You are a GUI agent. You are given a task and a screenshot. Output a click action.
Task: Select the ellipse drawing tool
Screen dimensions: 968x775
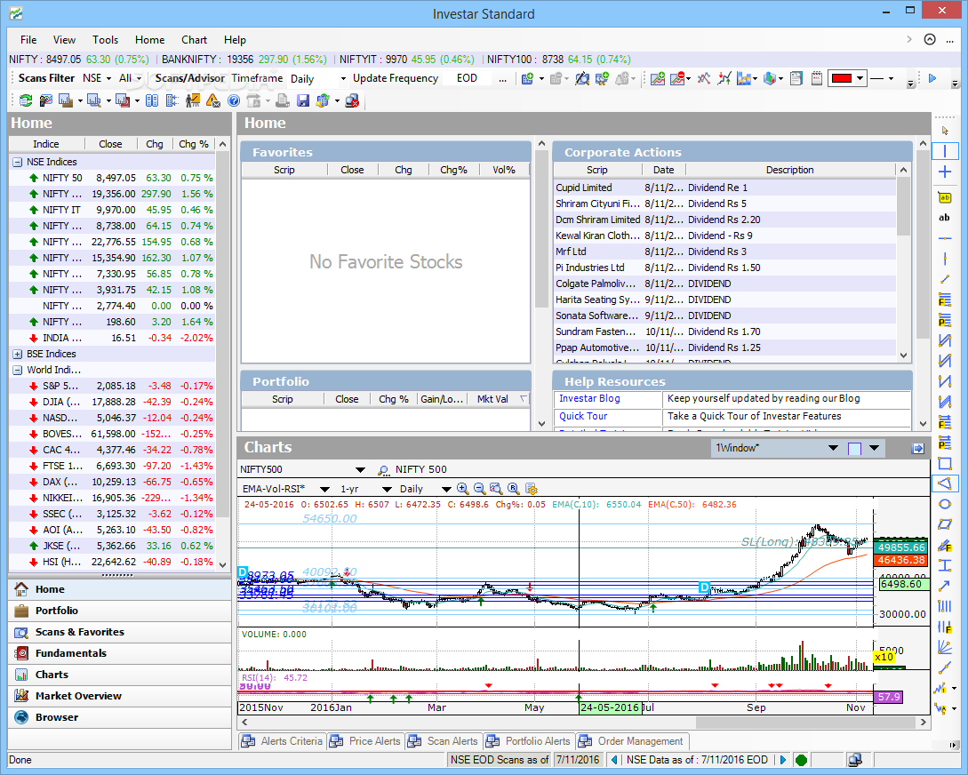coord(945,504)
